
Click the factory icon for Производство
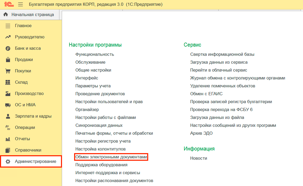[x=8, y=94]
